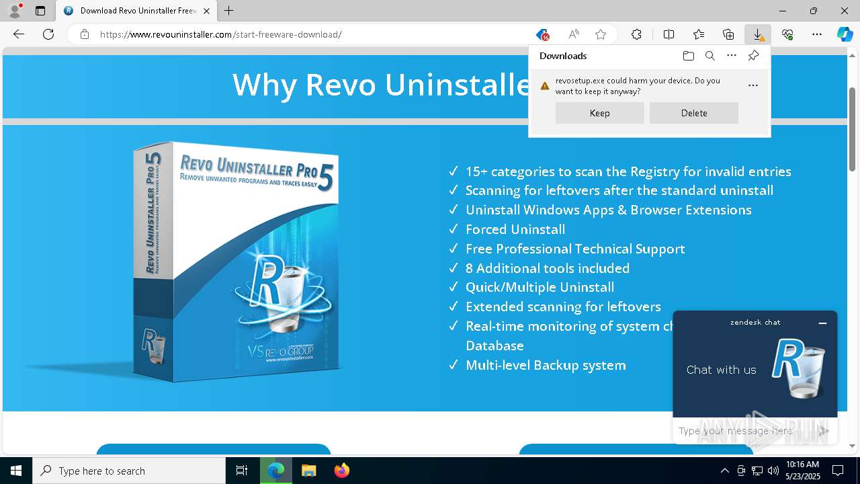Click the page vertical scrollbar thumb

point(853,128)
